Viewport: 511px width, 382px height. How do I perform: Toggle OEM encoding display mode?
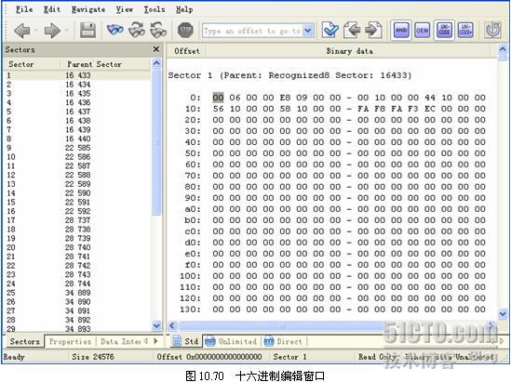click(423, 31)
